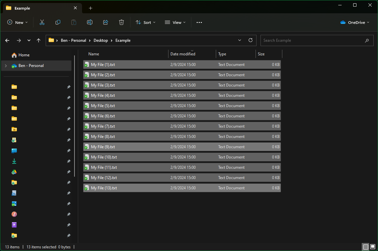Open the See more ellipsis menu
Image resolution: width=378 pixels, height=251 pixels.
(x=199, y=22)
